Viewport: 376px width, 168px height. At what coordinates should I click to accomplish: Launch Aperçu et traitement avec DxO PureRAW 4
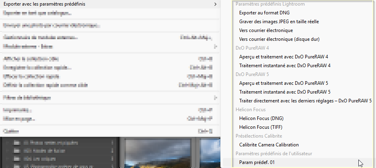284,57
